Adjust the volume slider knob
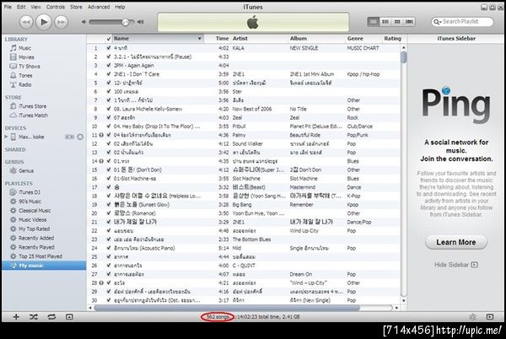The width and height of the screenshot is (506, 339). (x=125, y=22)
